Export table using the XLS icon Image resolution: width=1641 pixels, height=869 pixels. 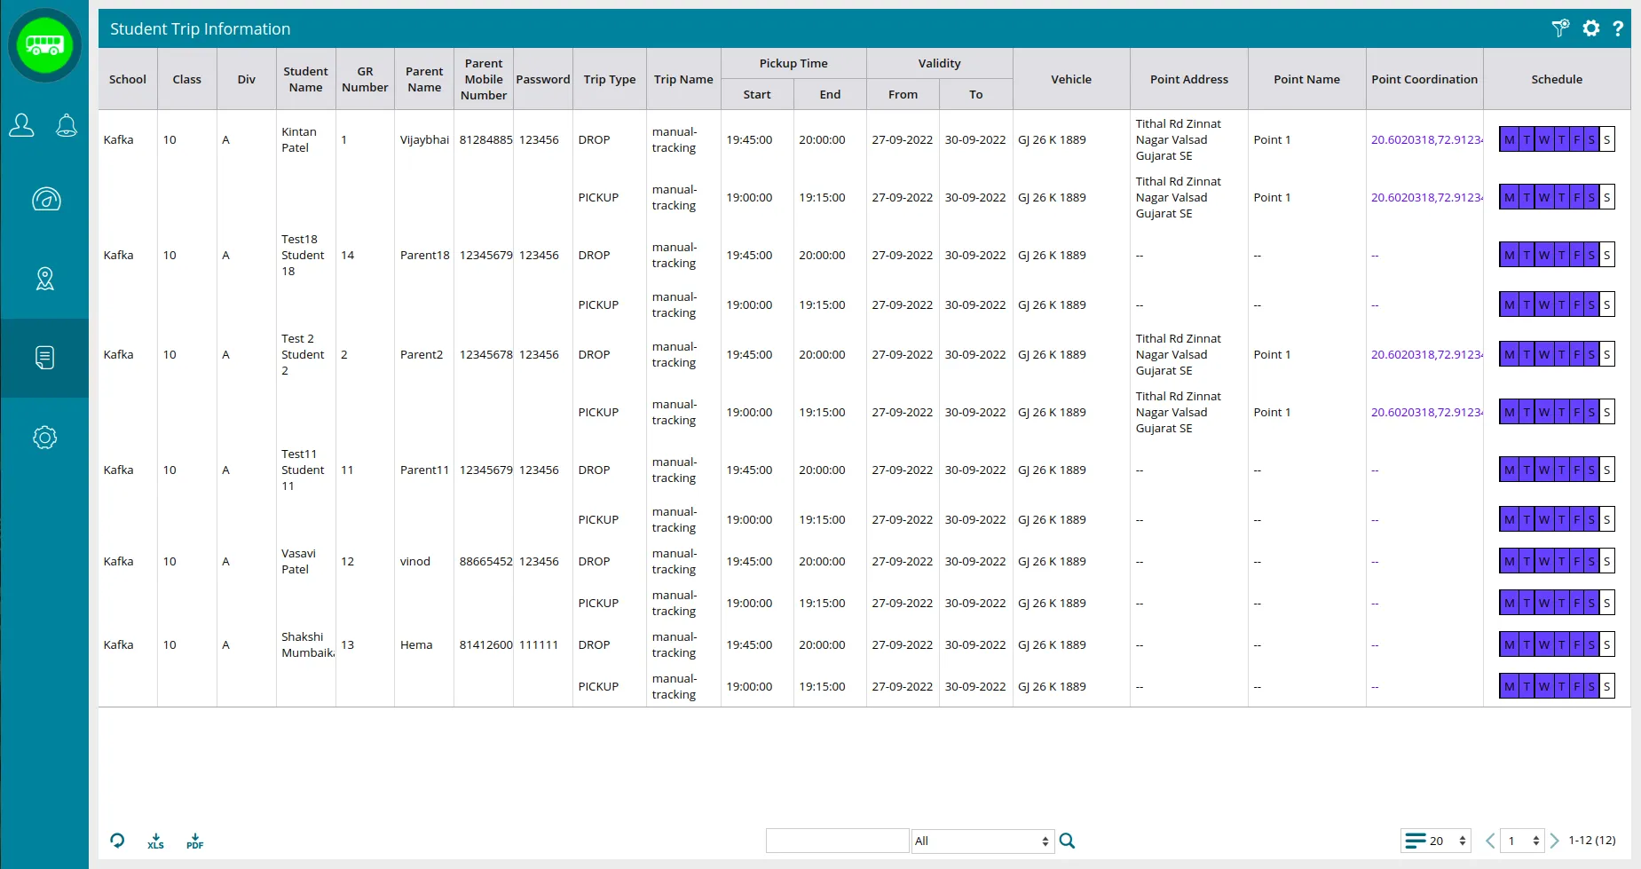[155, 841]
